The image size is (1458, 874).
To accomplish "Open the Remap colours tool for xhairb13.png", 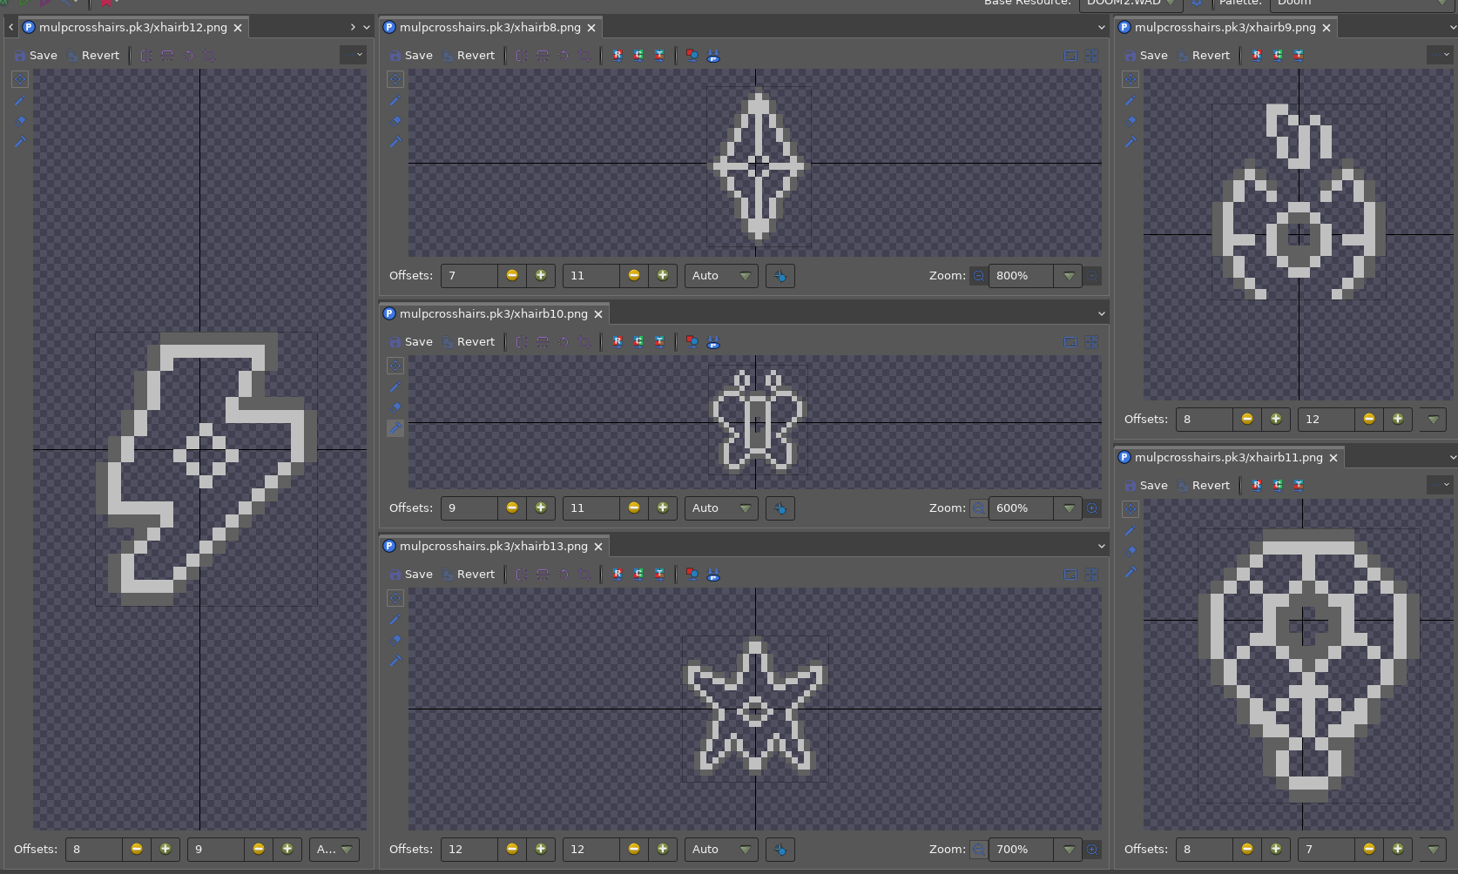I will (618, 575).
